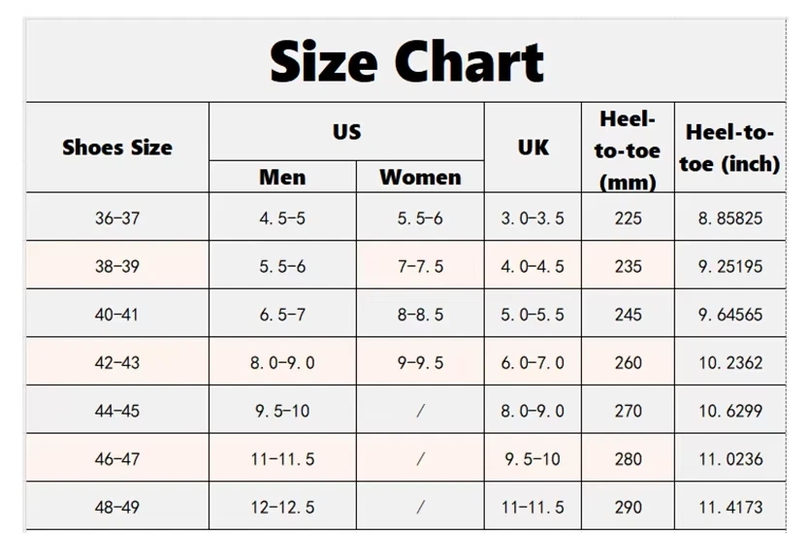Select the 38-39 shoe size row label
Screen dimensions: 808x535
pos(117,266)
